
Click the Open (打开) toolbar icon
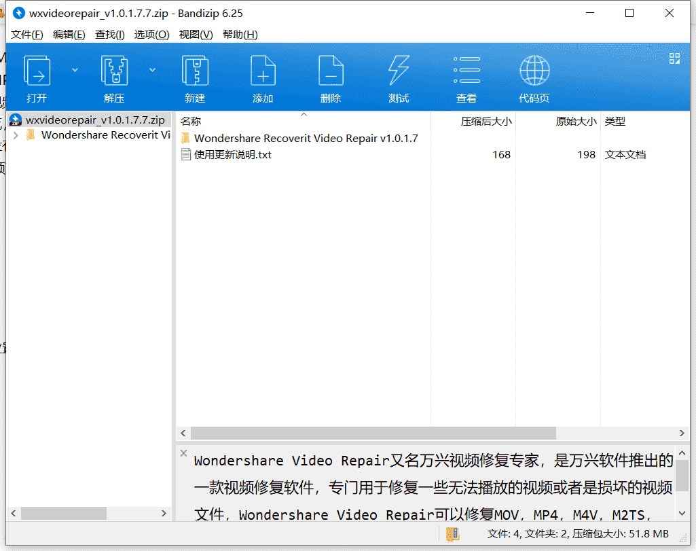(x=37, y=70)
